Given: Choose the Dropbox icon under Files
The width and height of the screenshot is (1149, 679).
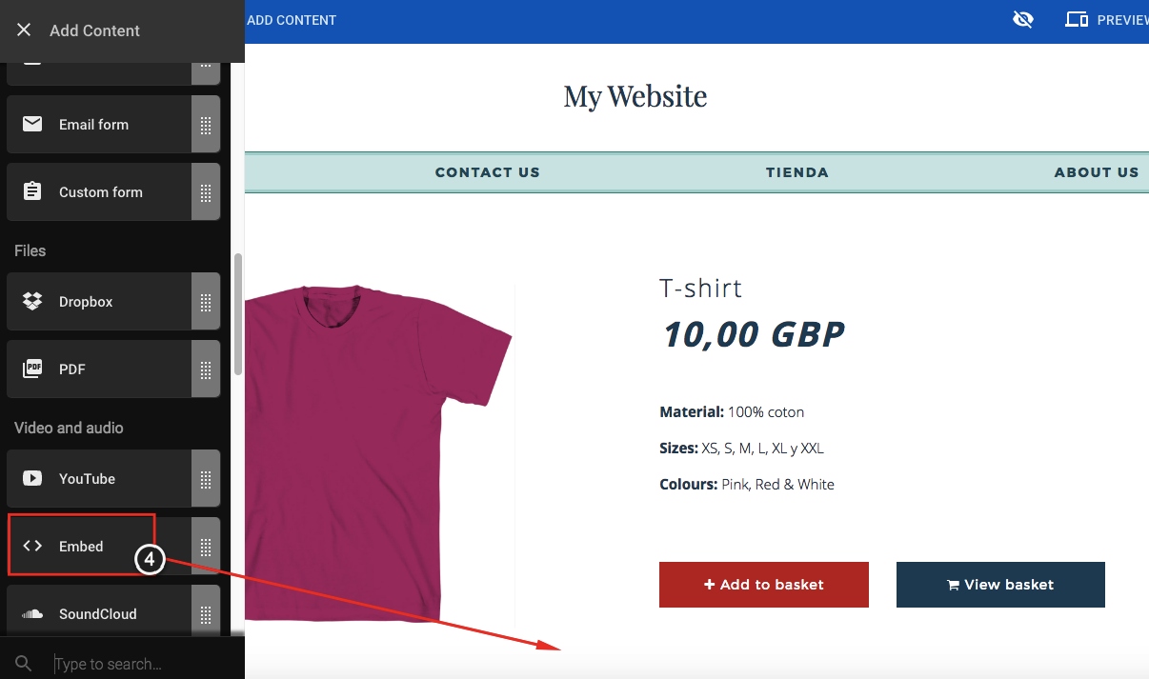Looking at the screenshot, I should pyautogui.click(x=32, y=301).
